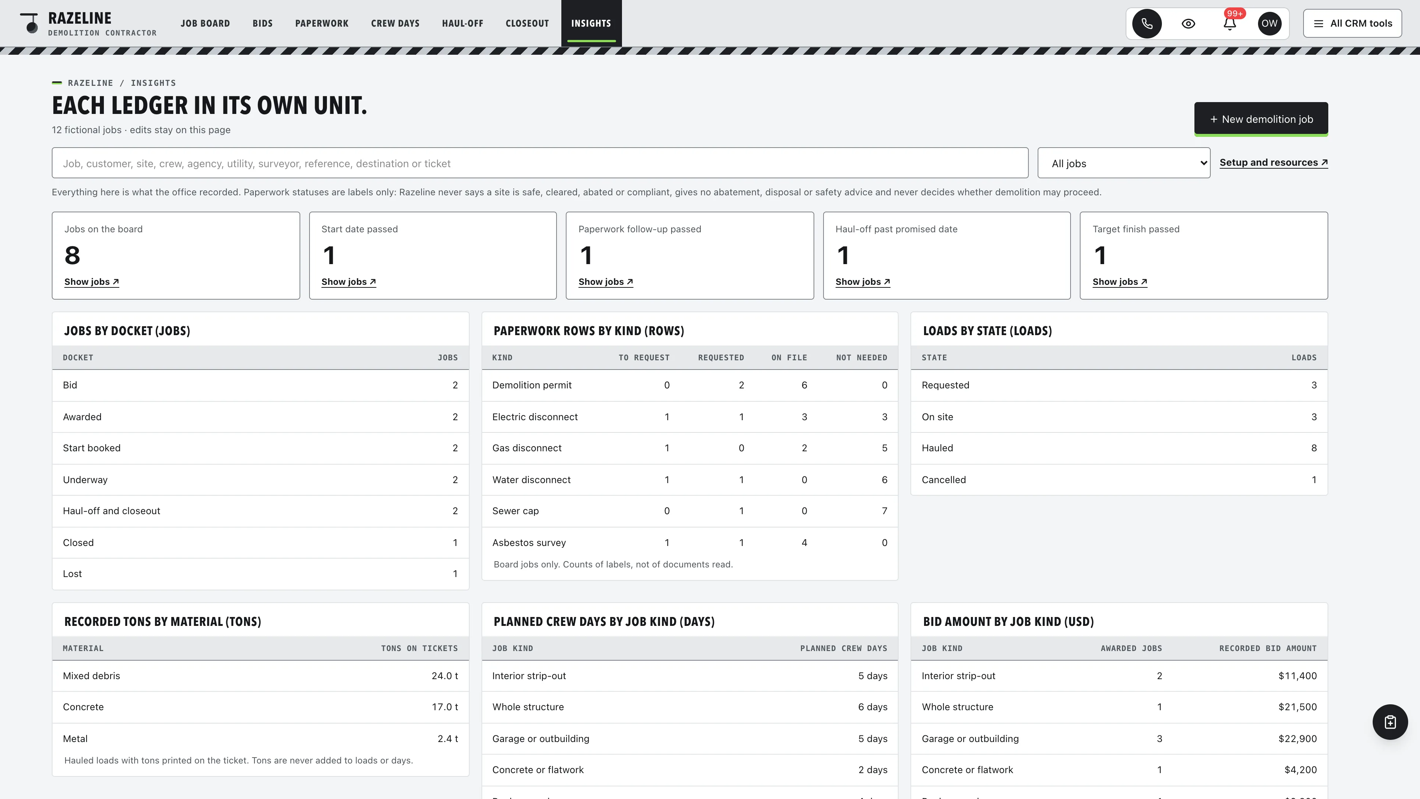Image resolution: width=1420 pixels, height=799 pixels.
Task: Toggle the eye view icon
Action: coord(1189,24)
